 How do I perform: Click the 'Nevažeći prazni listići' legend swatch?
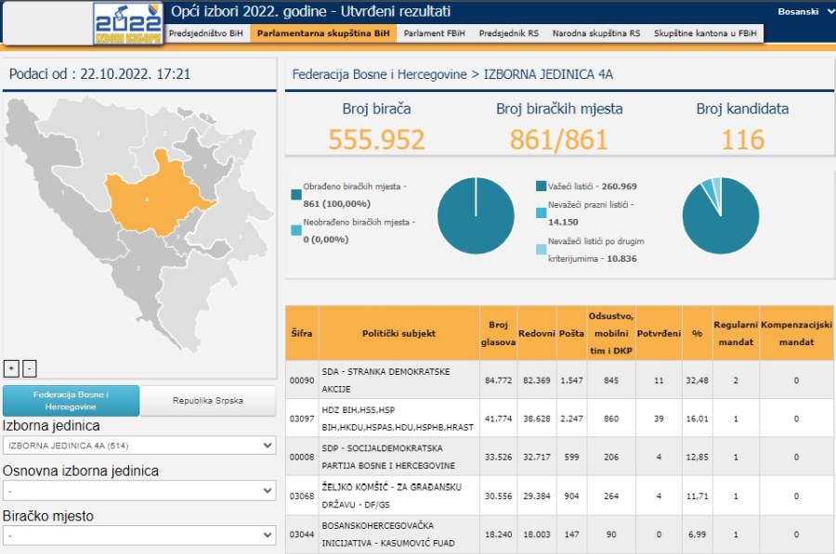pyautogui.click(x=542, y=213)
